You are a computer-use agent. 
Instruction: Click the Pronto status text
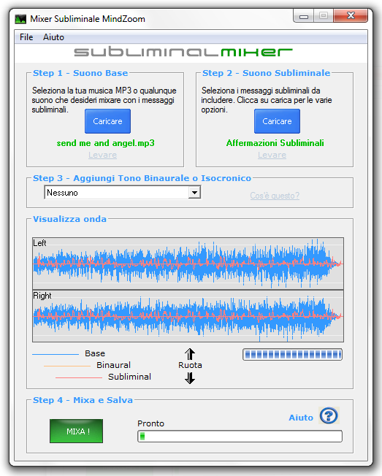tap(150, 423)
